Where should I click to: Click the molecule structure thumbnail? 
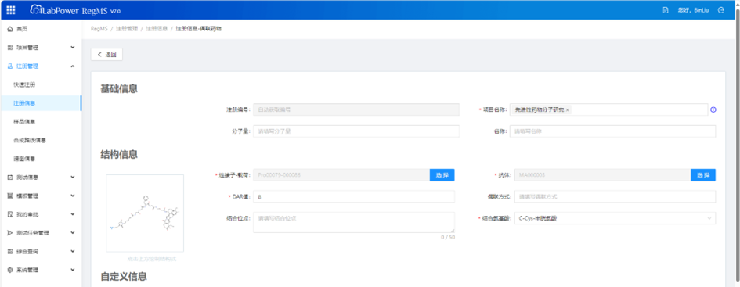pyautogui.click(x=145, y=213)
